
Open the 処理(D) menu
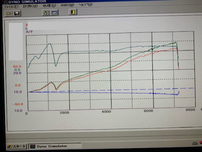point(49,5)
